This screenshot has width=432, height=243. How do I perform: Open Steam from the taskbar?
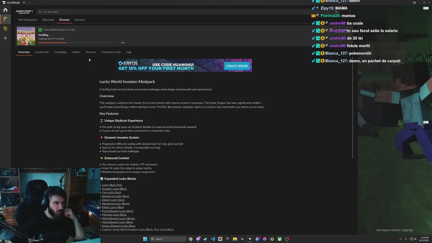(205, 239)
